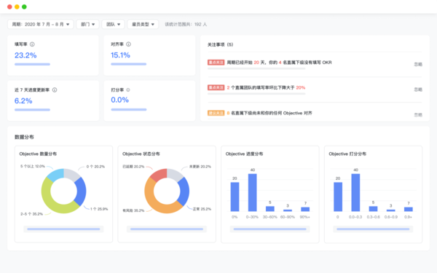This screenshot has width=437, height=273.
Task: Ignore the alert about 8 名直属下级 Objective 对齐
Action: [418, 115]
